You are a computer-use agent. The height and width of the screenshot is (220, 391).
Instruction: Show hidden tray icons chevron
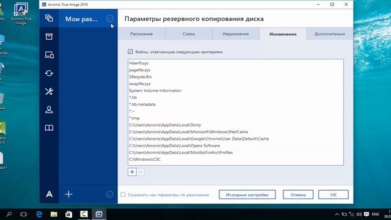(x=337, y=215)
